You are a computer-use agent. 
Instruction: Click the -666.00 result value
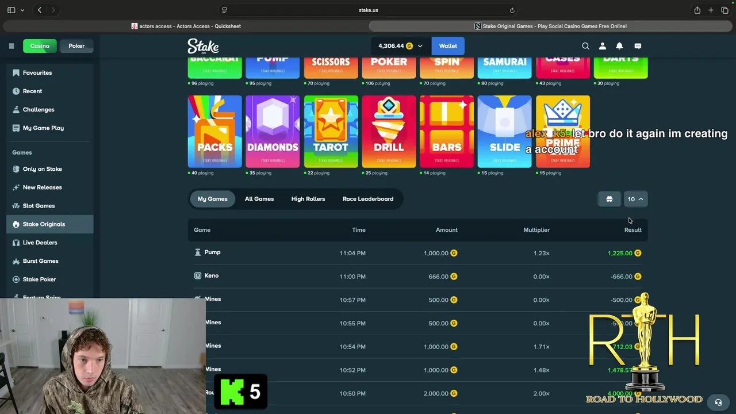pyautogui.click(x=622, y=277)
